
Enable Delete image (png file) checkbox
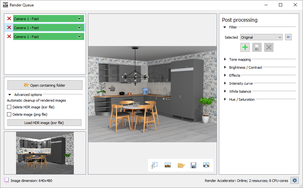9,114
